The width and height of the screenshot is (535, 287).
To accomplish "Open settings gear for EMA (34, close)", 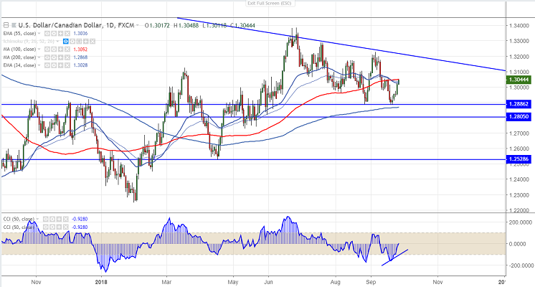I will (54, 65).
